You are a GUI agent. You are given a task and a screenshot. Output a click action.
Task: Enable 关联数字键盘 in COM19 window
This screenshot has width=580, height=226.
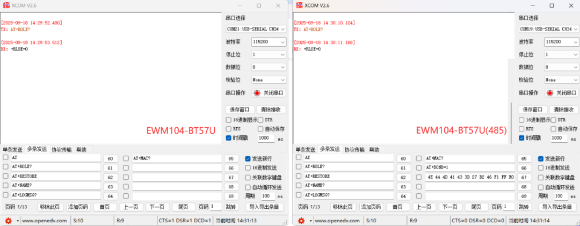coord(540,177)
